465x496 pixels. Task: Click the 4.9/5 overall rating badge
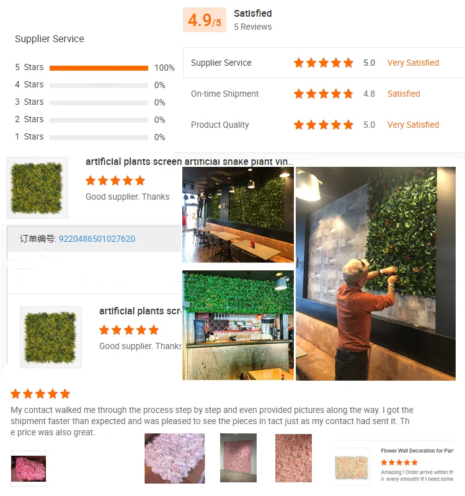click(205, 20)
